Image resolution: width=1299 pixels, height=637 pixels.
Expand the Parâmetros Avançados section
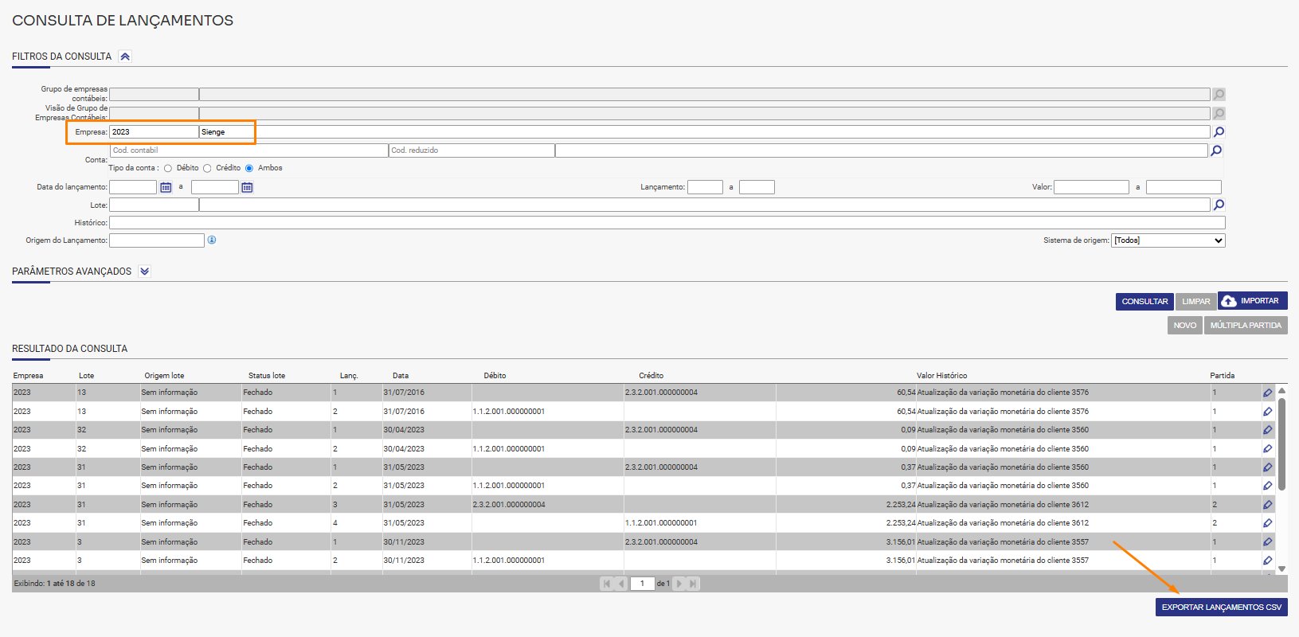[x=144, y=272]
